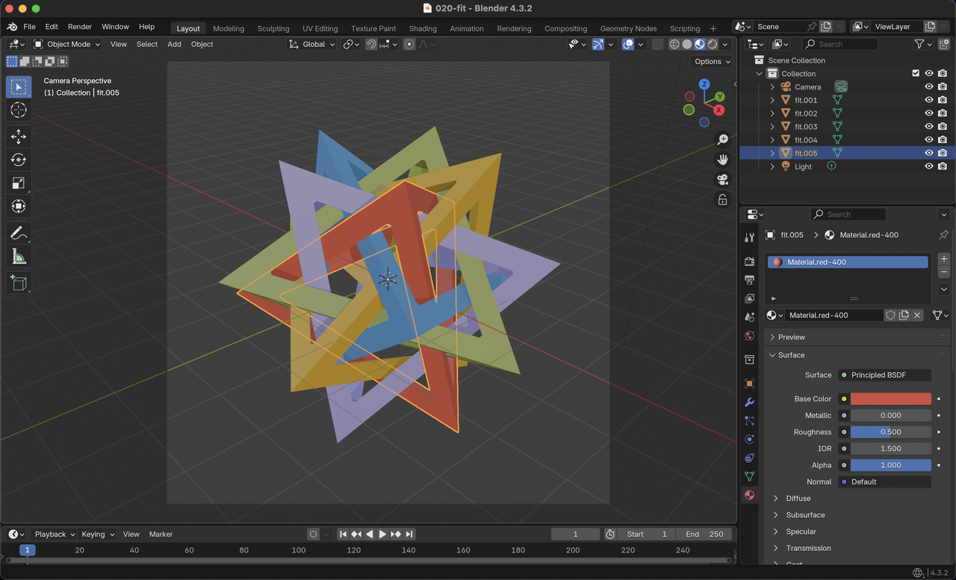Image resolution: width=956 pixels, height=580 pixels.
Task: Select the Add Cube tool
Action: (19, 283)
